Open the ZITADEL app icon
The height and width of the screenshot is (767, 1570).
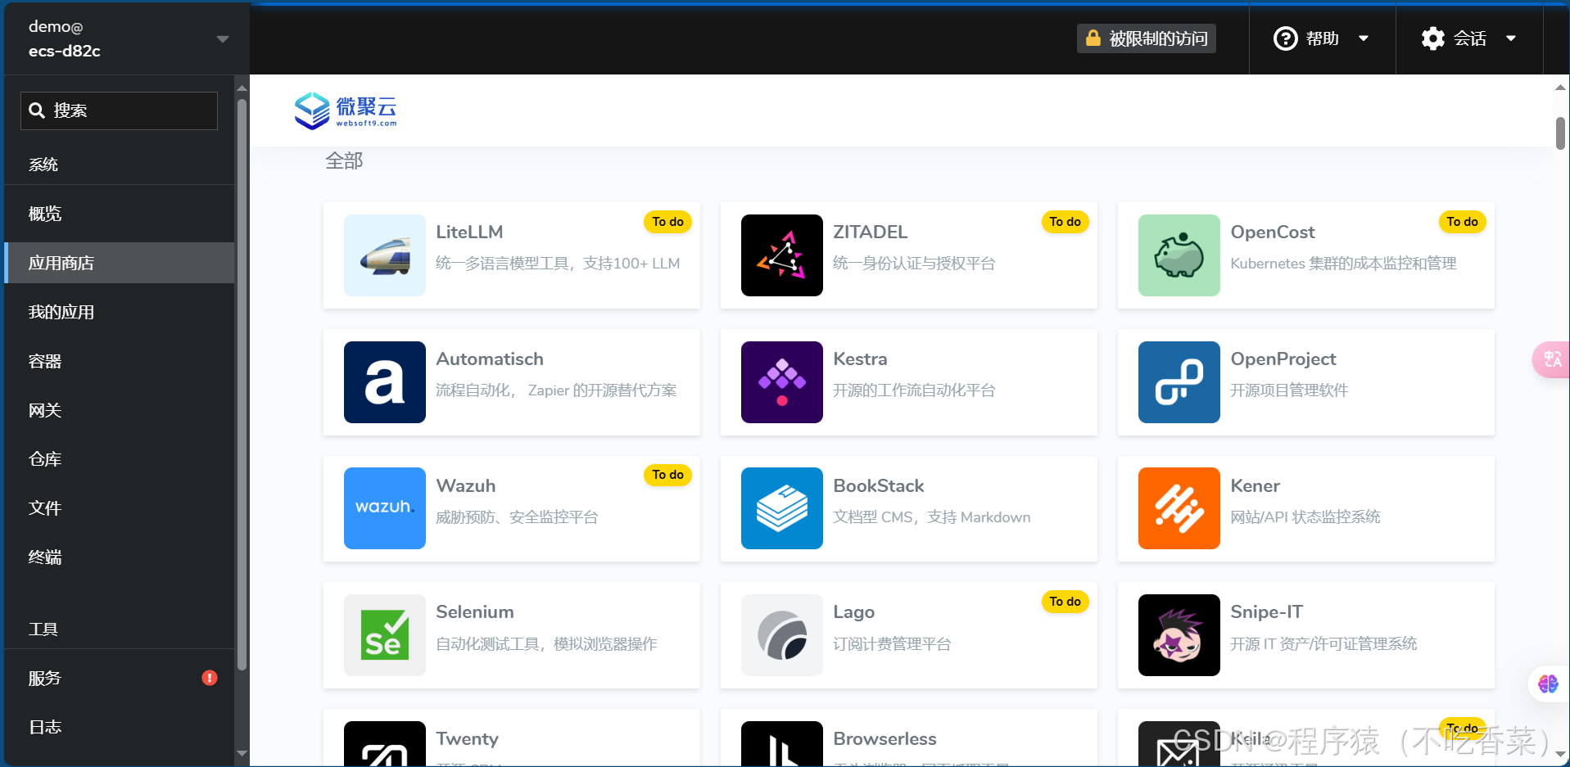781,255
